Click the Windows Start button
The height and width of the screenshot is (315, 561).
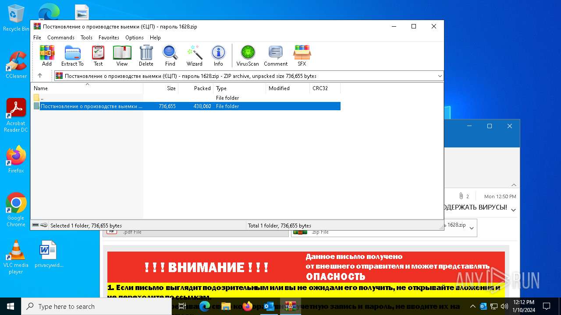11,306
